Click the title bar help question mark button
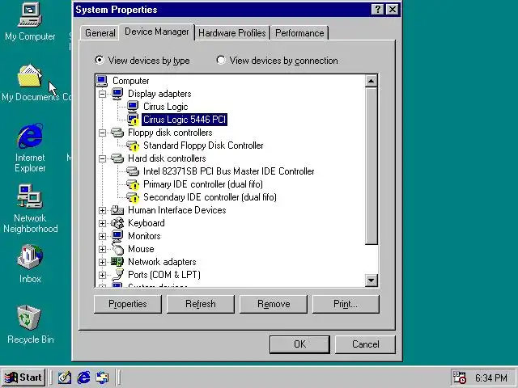 pos(378,10)
